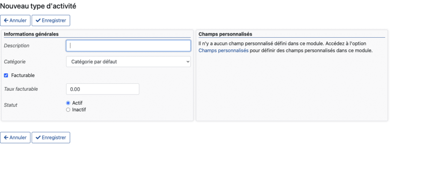Image resolution: width=426 pixels, height=172 pixels.
Task: Click the Description field label
Action: (17, 46)
